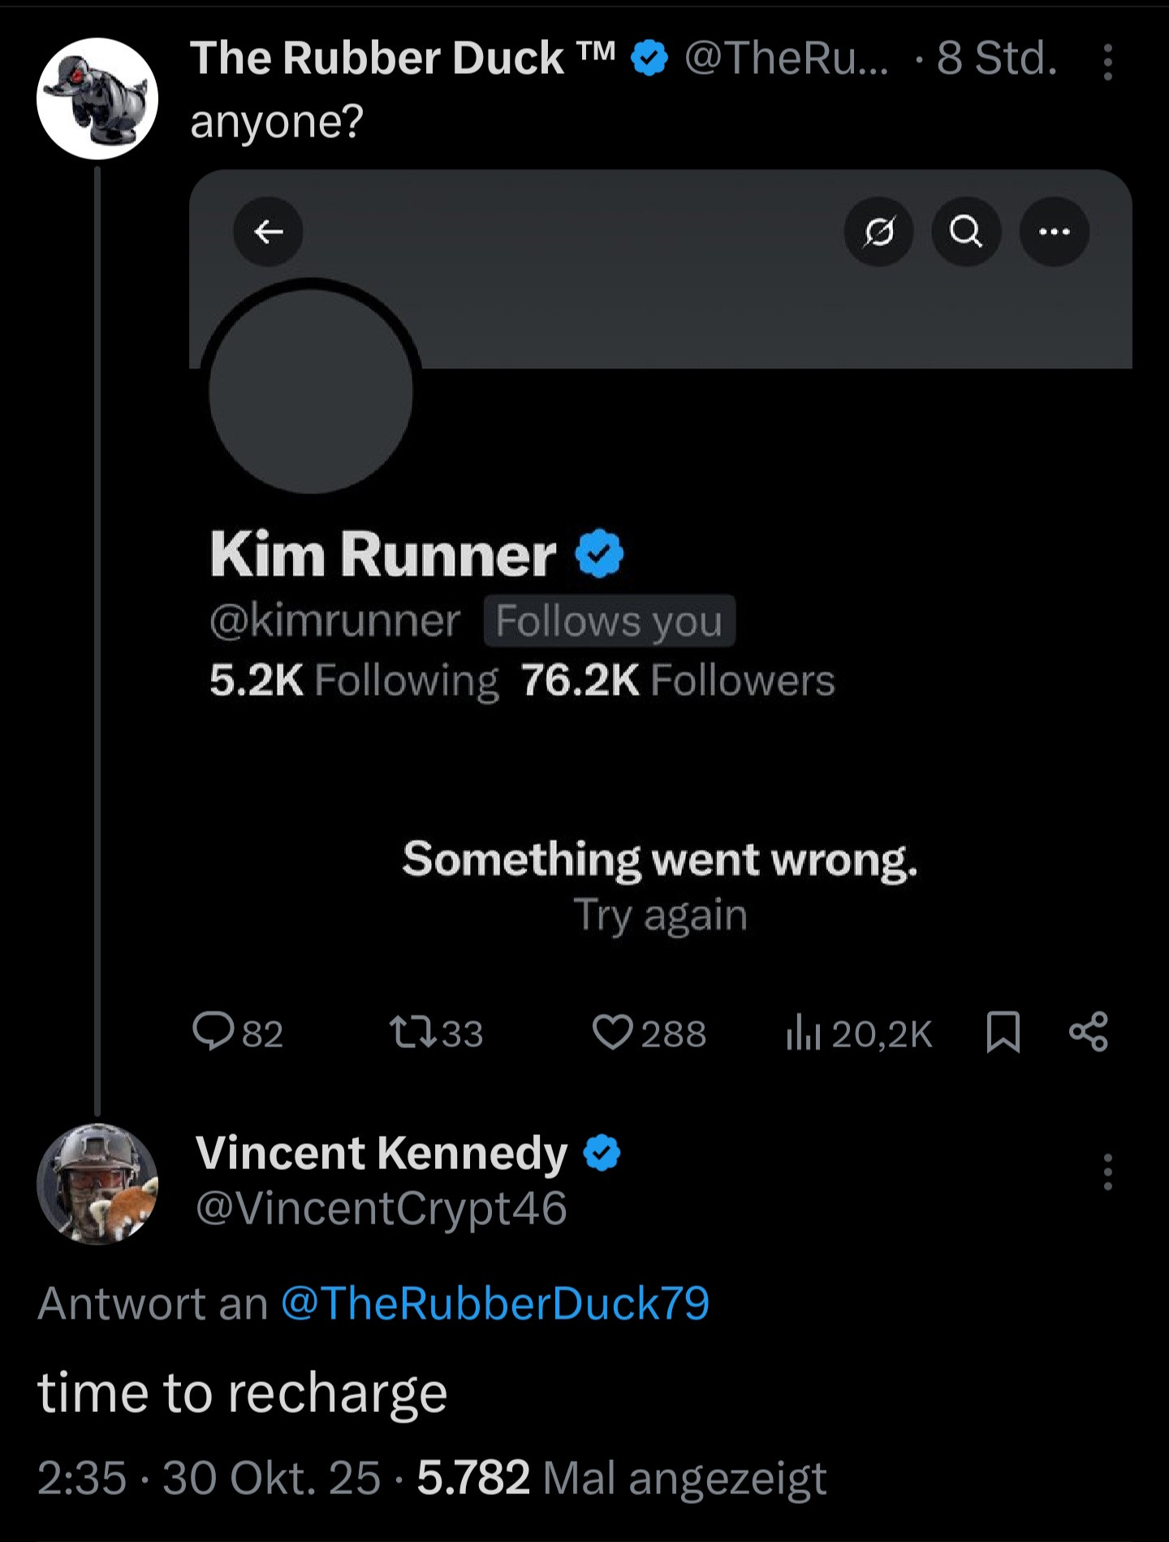Share the Rubber Duck tweet
This screenshot has width=1169, height=1542.
click(1089, 1033)
